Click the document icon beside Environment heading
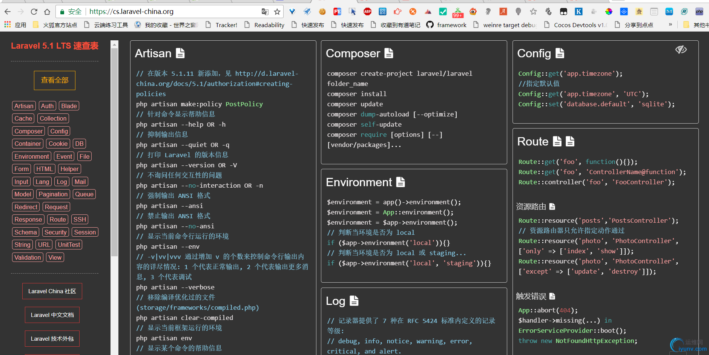Image resolution: width=709 pixels, height=355 pixels. pyautogui.click(x=401, y=182)
